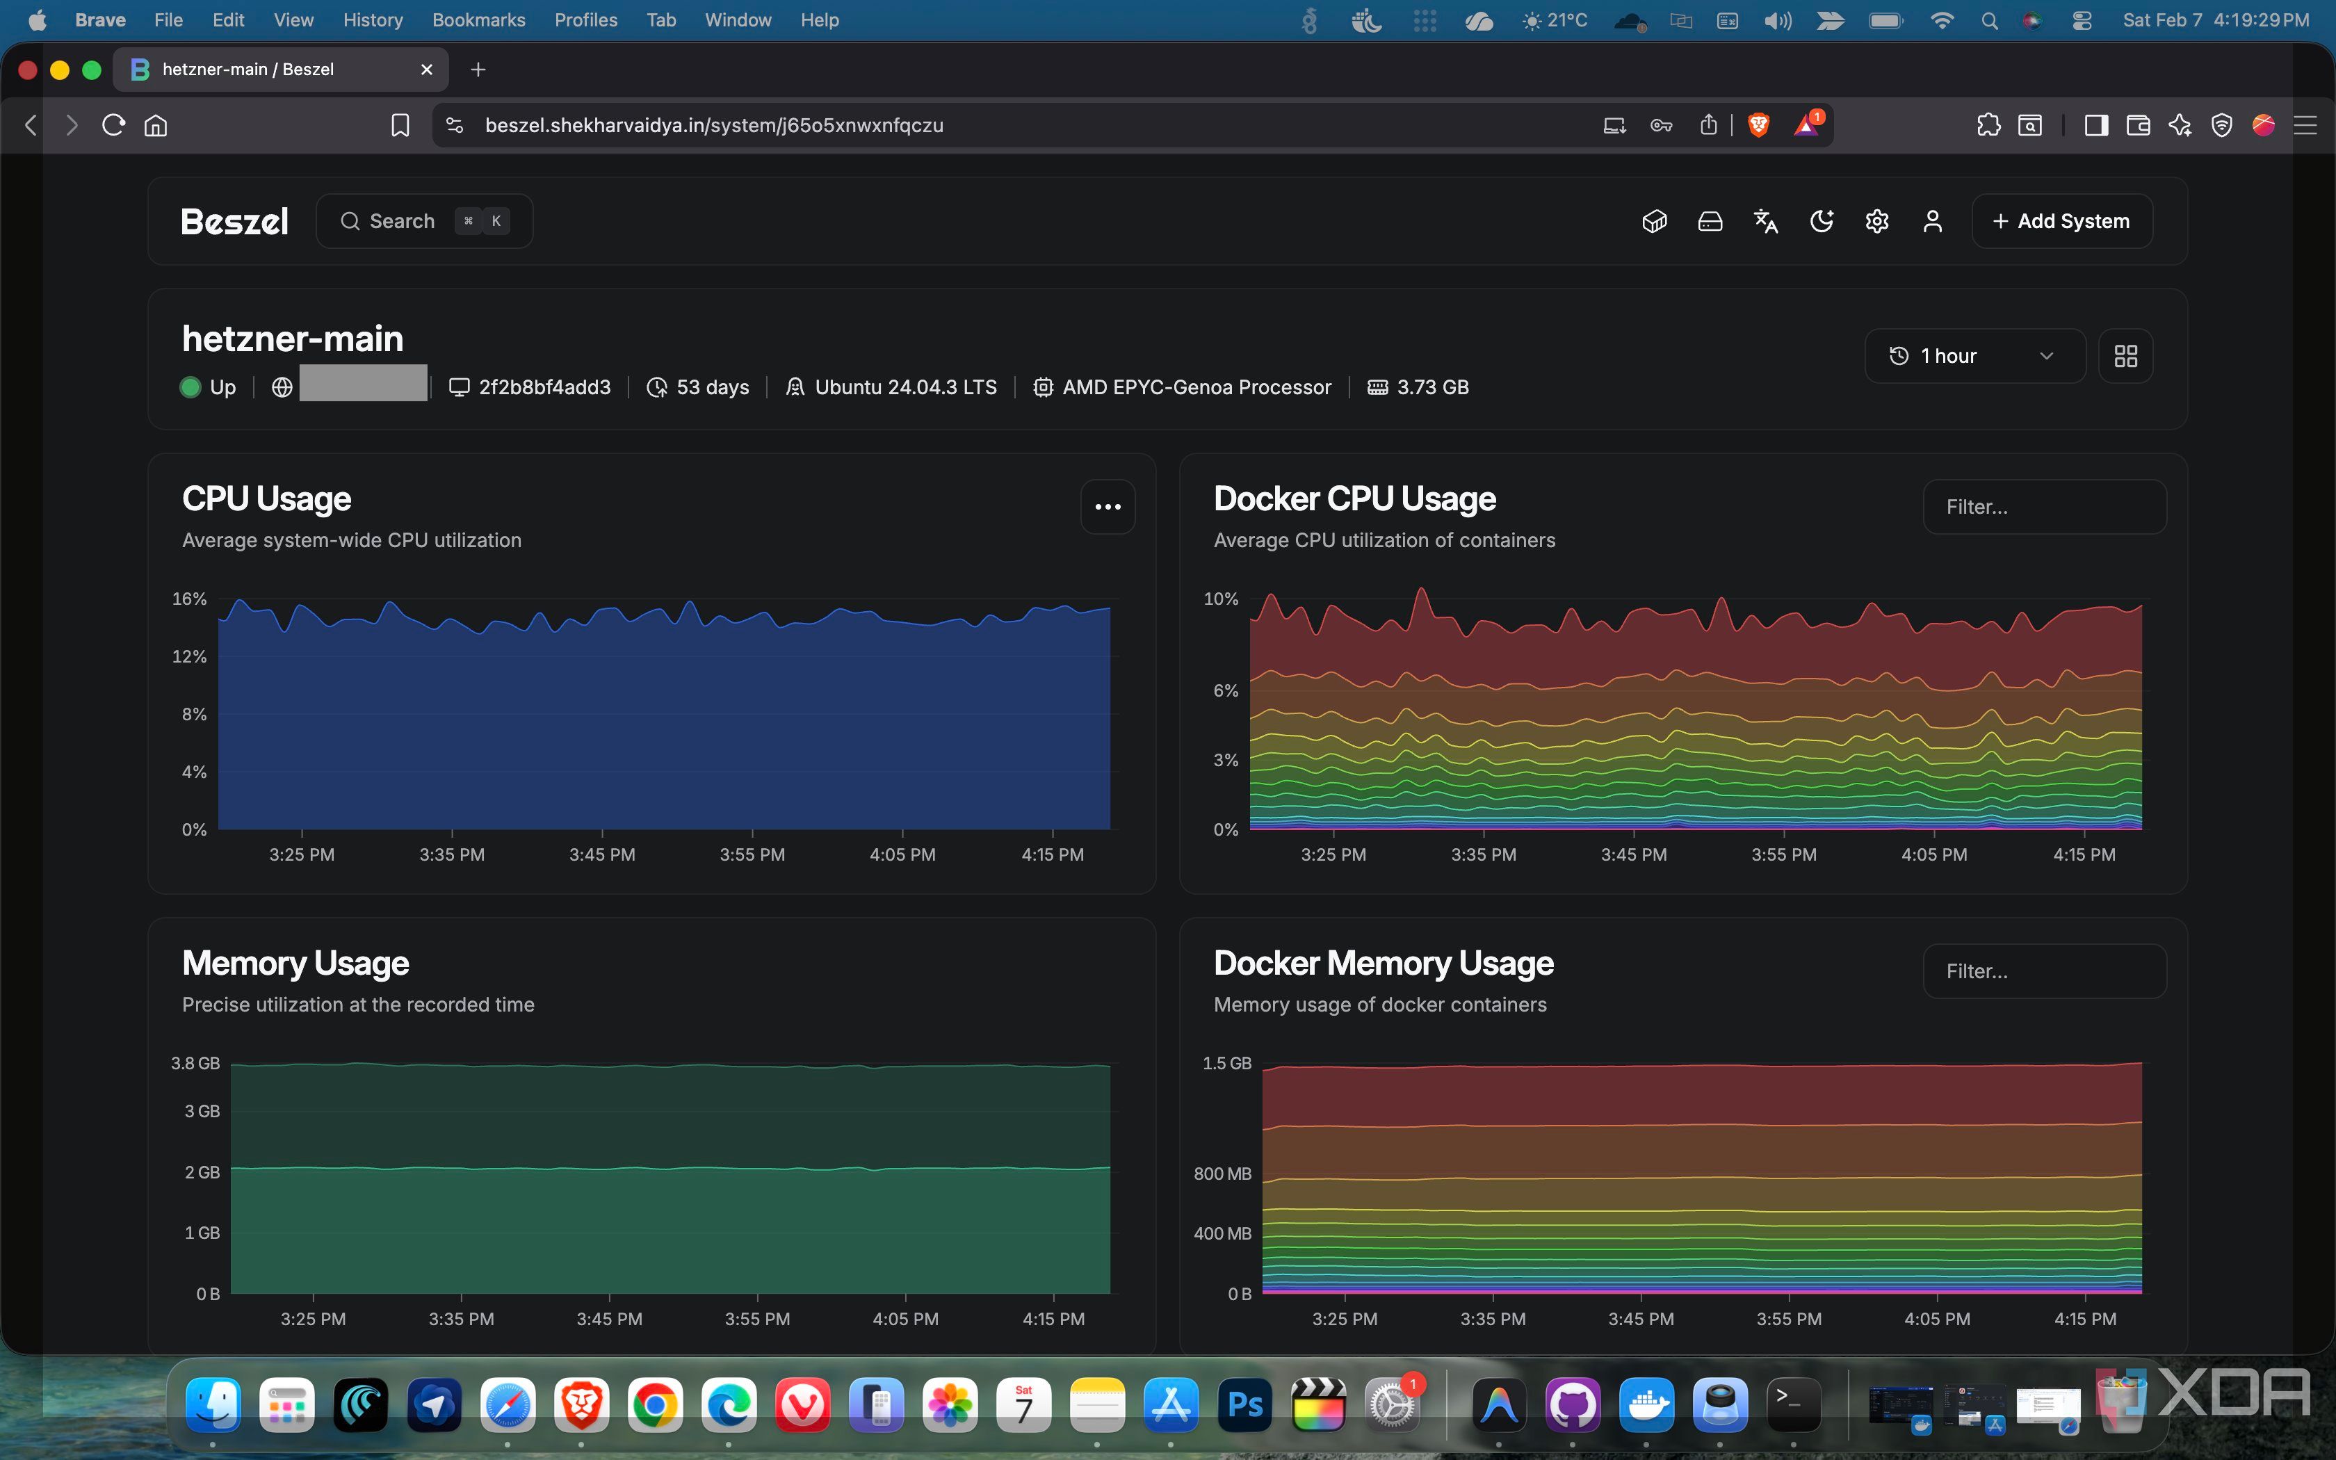Open Leo AI sparkle icon
Screen dimensions: 2336x1460
2180,126
